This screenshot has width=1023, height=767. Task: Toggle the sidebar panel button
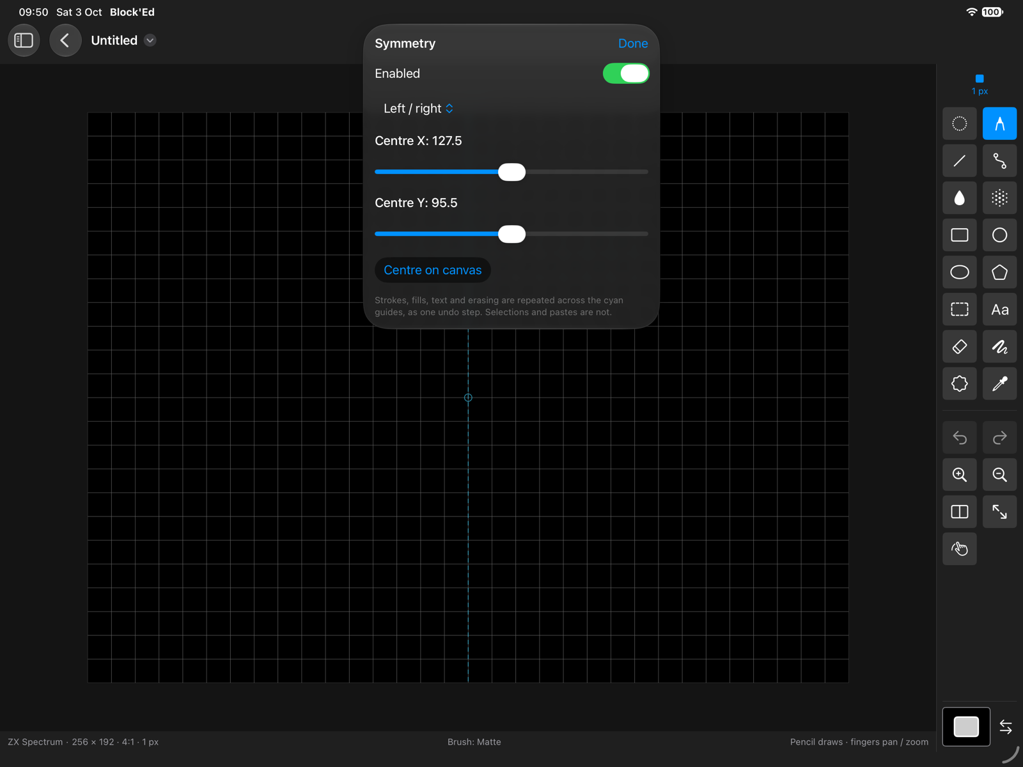[24, 40]
